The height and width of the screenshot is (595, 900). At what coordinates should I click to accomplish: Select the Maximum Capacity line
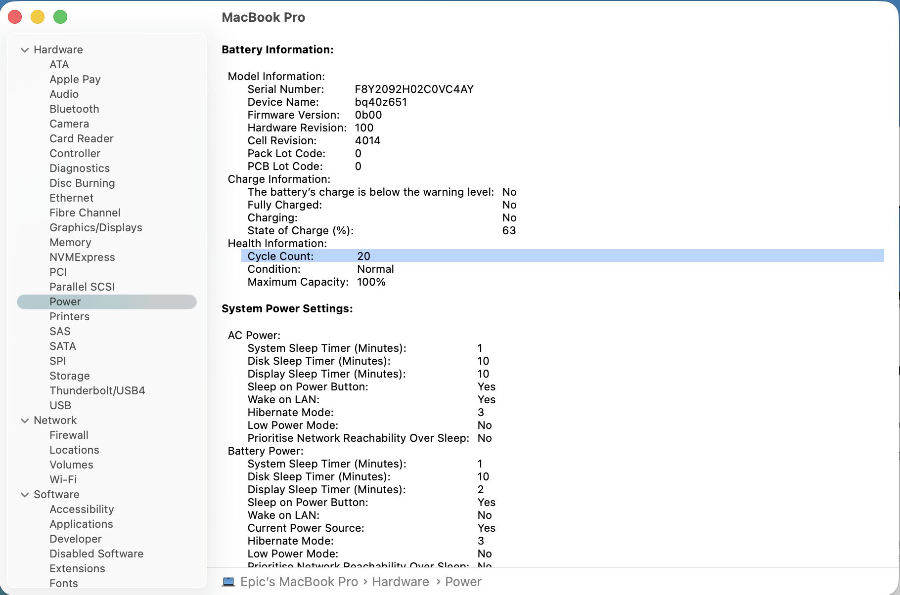[x=316, y=282]
